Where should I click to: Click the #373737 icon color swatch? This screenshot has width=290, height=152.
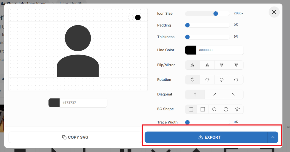54,103
